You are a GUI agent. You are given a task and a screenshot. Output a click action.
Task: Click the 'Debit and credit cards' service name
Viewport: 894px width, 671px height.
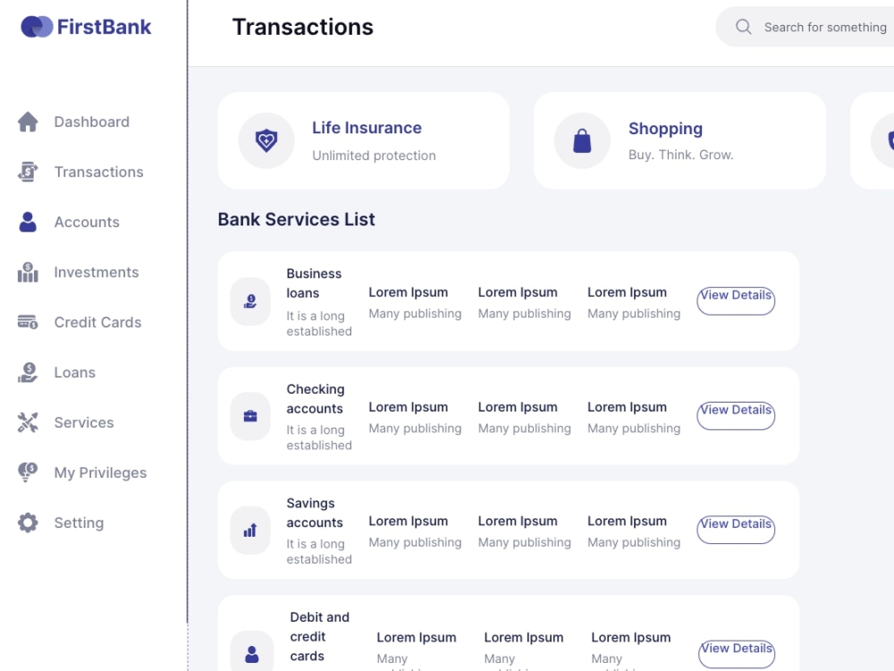[319, 637]
